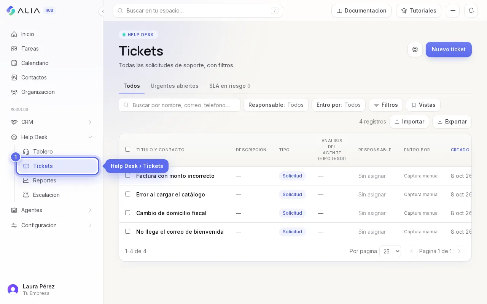Collapse the sidebar with the chevron button
This screenshot has width=487, height=304.
click(x=102, y=11)
